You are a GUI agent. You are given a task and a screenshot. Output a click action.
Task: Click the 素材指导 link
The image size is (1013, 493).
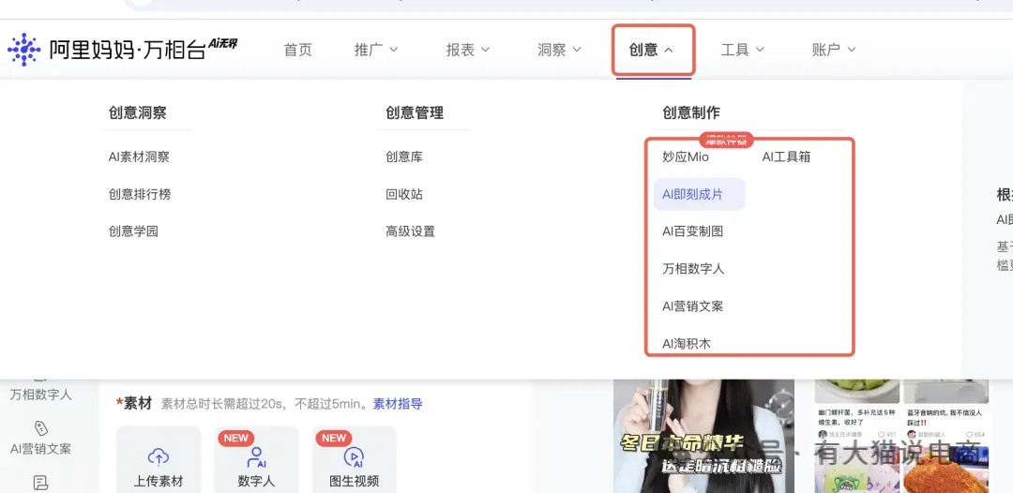point(398,405)
